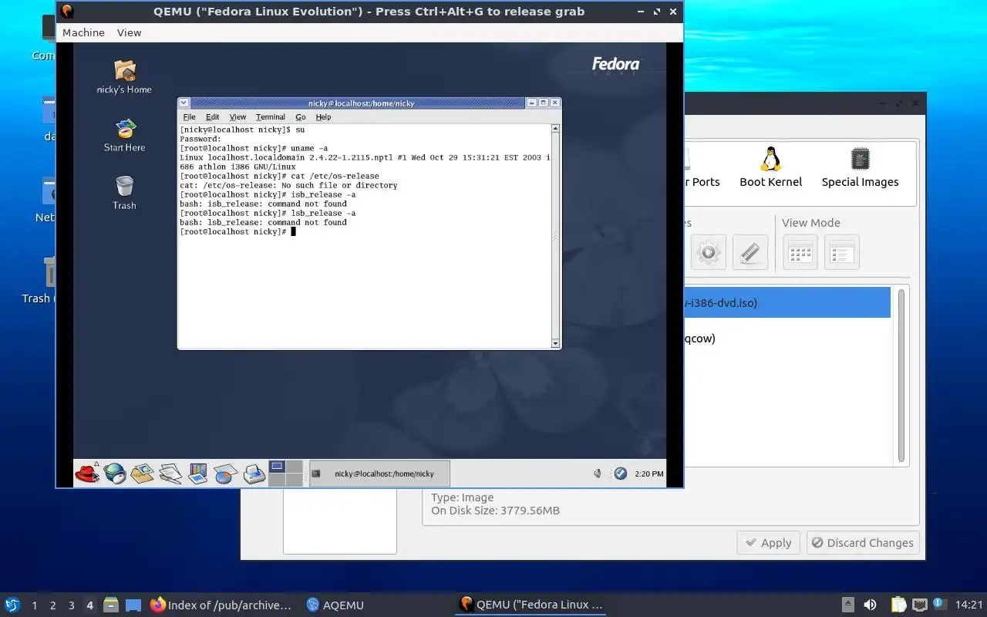987x617 pixels.
Task: Open the Trash icon on host desktop
Action: click(40, 280)
